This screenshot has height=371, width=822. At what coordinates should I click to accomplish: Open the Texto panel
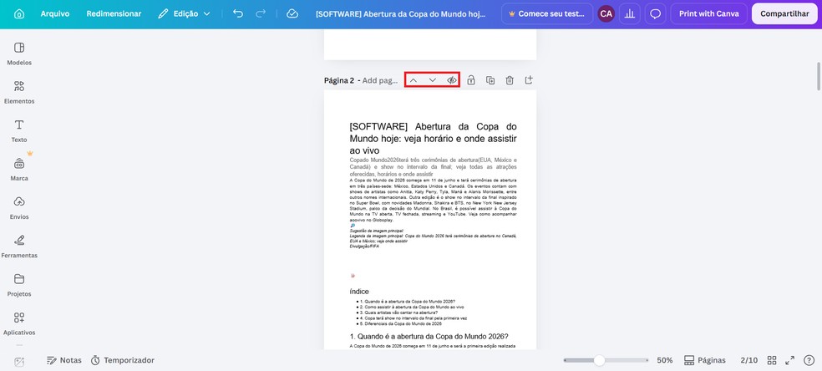pos(19,131)
